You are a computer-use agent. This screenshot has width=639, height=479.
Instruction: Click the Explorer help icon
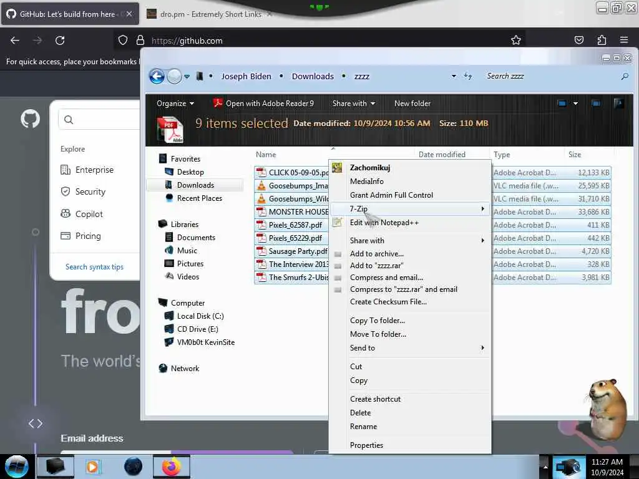click(618, 104)
